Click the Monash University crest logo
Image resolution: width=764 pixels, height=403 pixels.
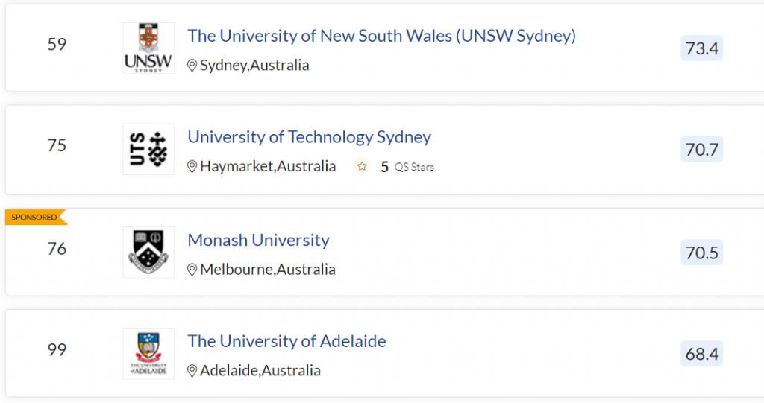[148, 252]
